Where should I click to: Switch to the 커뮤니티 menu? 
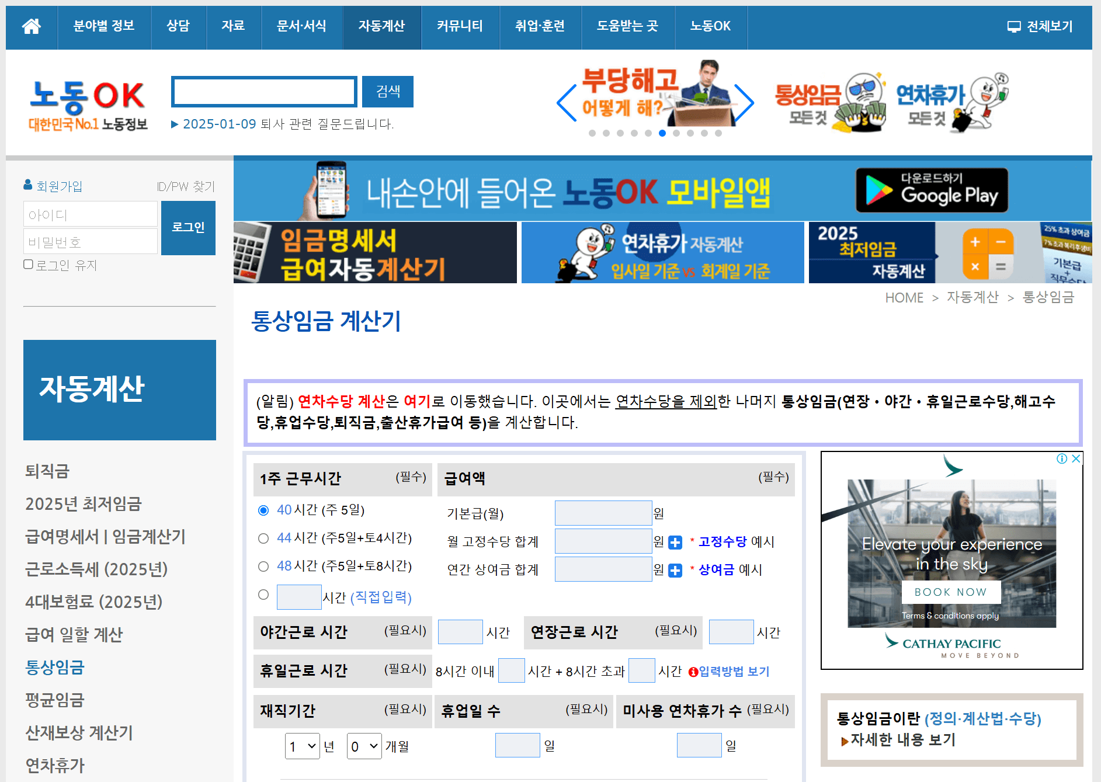click(460, 27)
